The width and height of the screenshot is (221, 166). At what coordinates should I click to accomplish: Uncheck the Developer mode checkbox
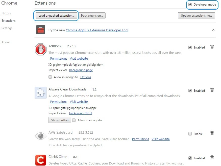coord(190,5)
